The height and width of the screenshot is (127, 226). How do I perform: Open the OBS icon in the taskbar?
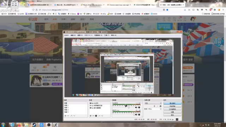[49, 125]
